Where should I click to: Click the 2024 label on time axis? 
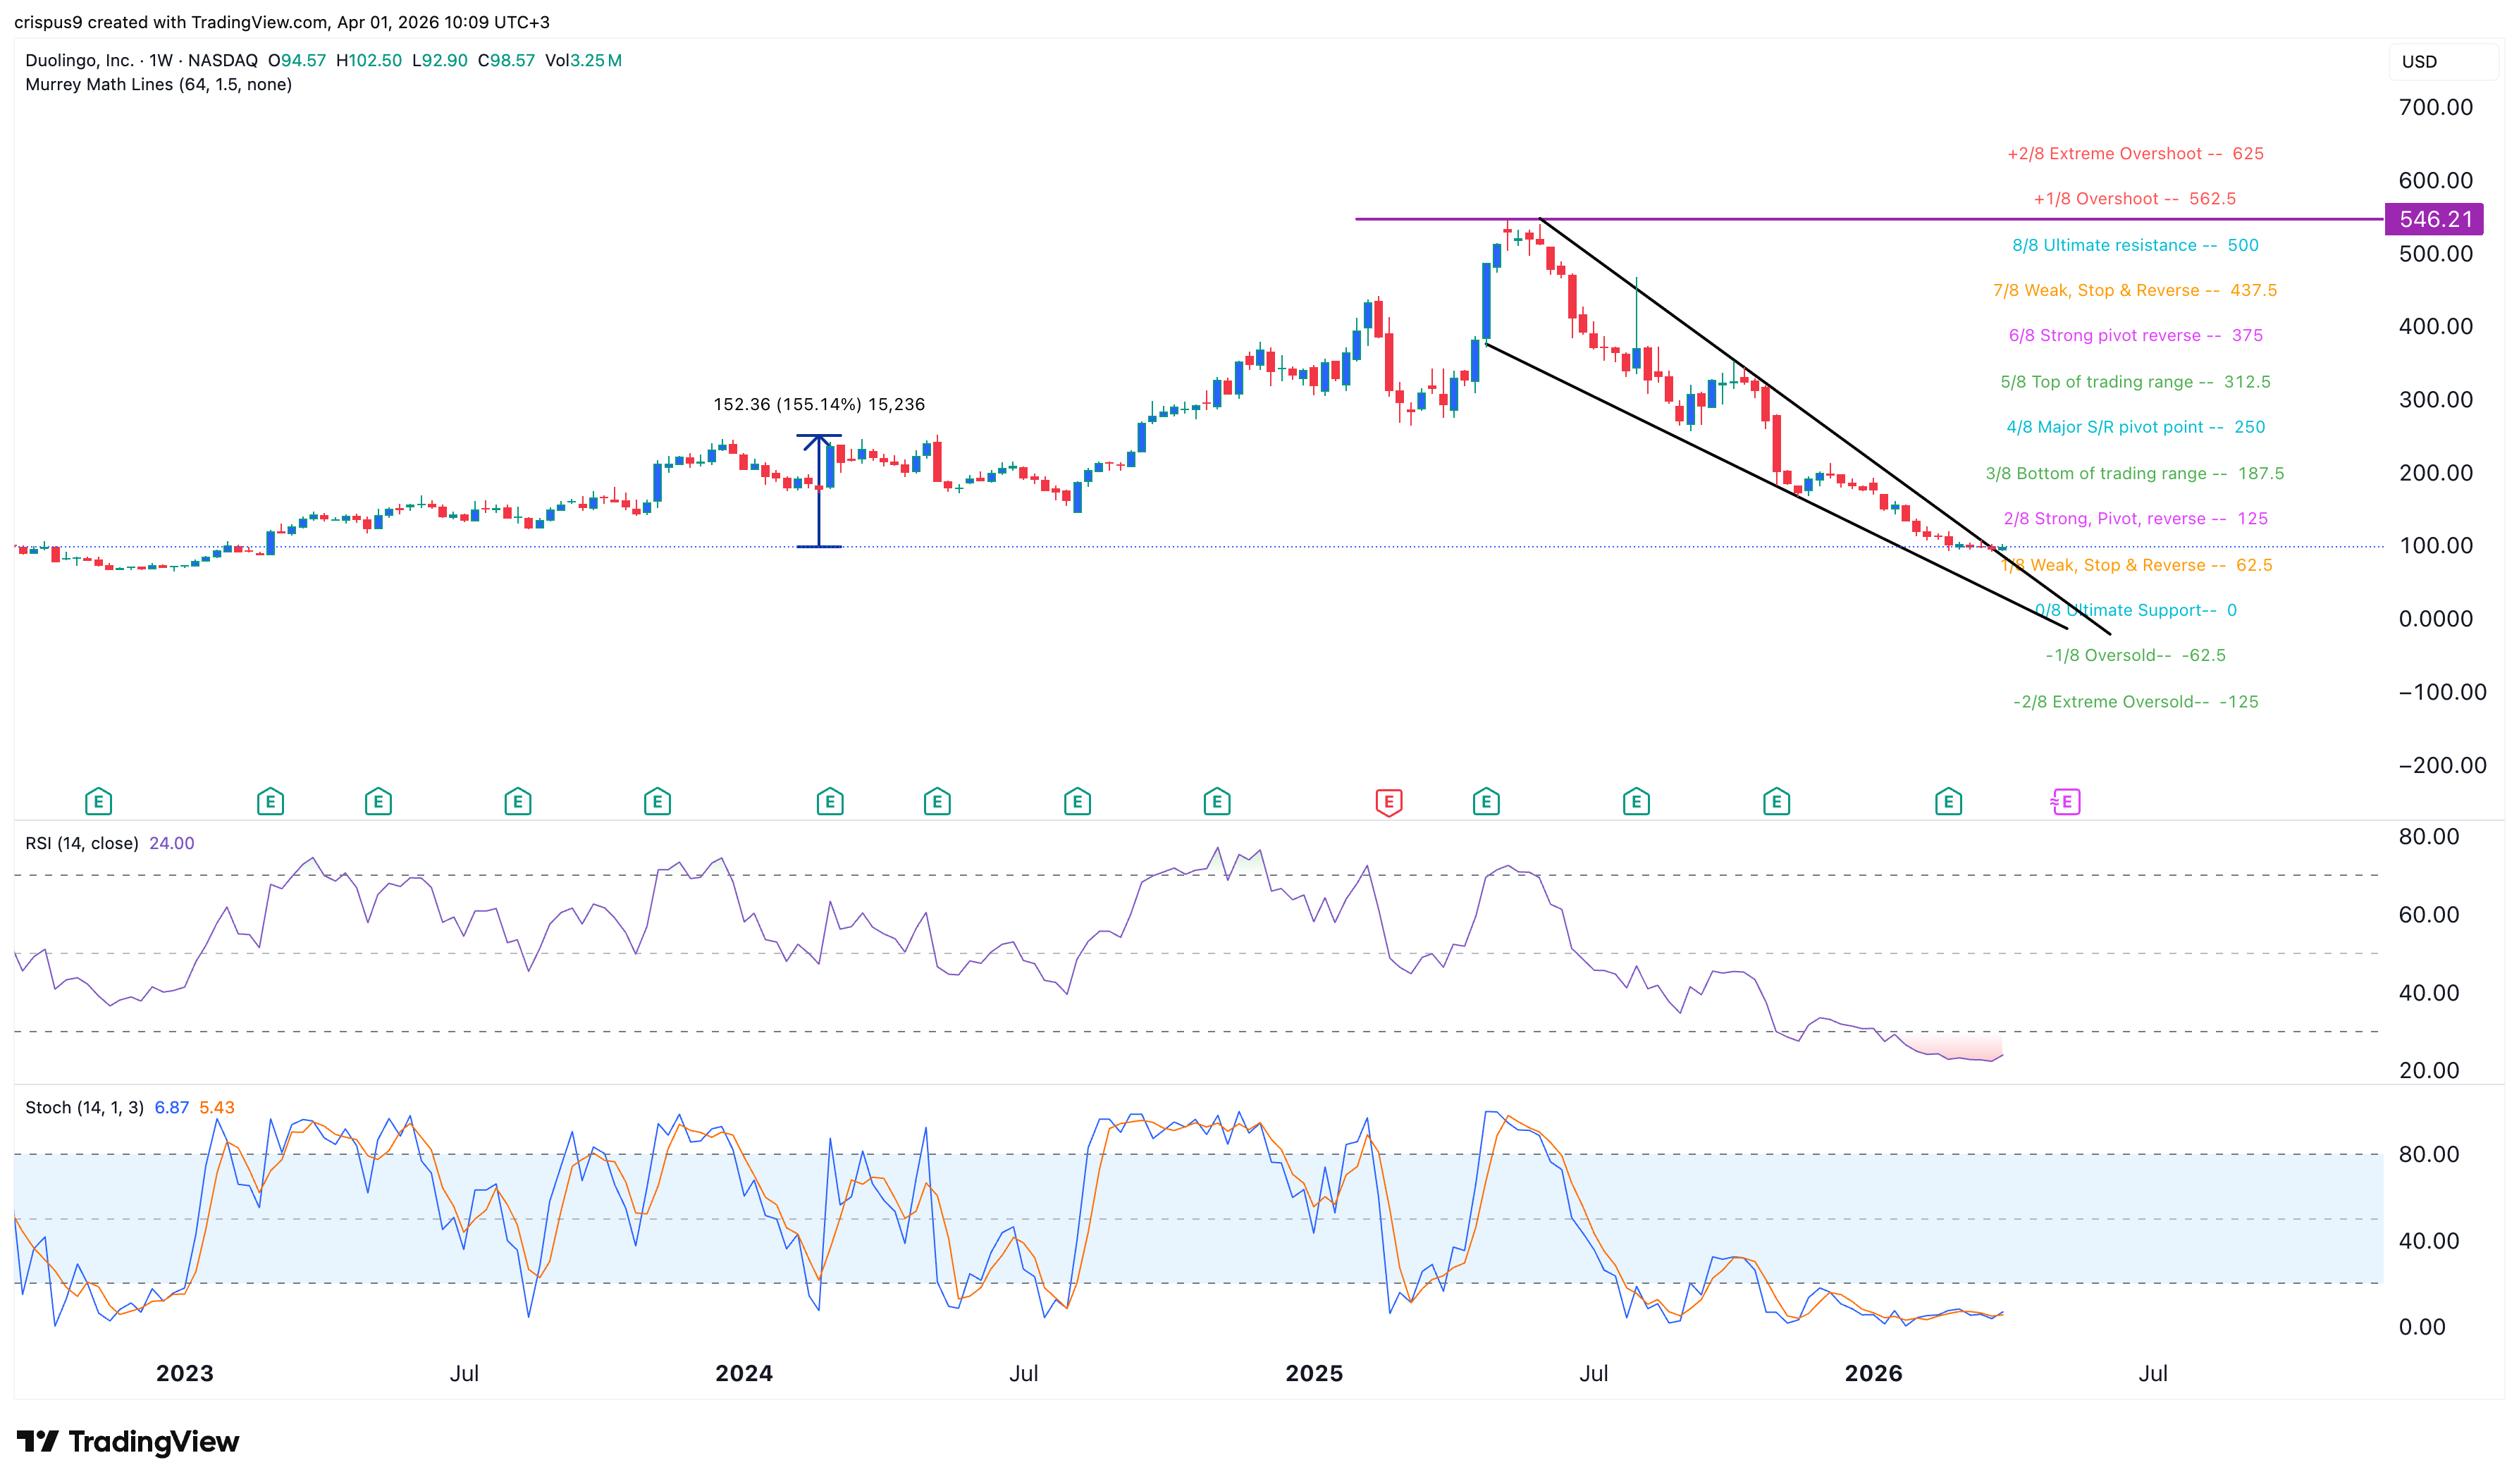tap(743, 1374)
